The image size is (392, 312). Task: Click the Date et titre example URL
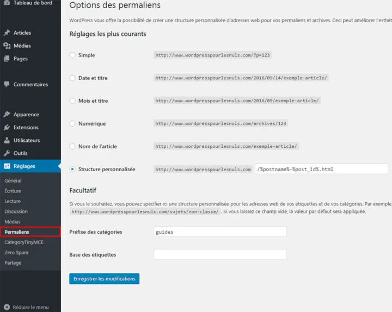click(241, 78)
